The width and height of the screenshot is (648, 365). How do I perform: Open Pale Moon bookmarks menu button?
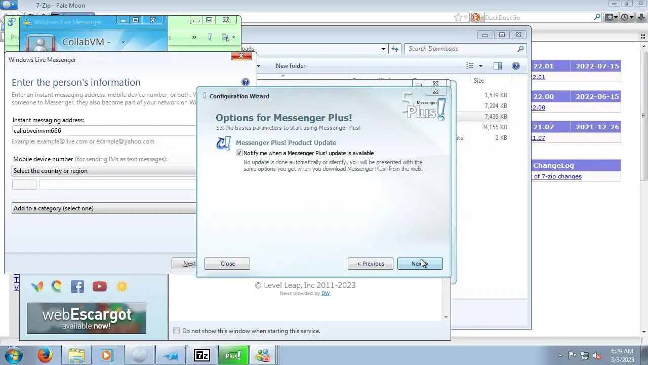(612, 17)
